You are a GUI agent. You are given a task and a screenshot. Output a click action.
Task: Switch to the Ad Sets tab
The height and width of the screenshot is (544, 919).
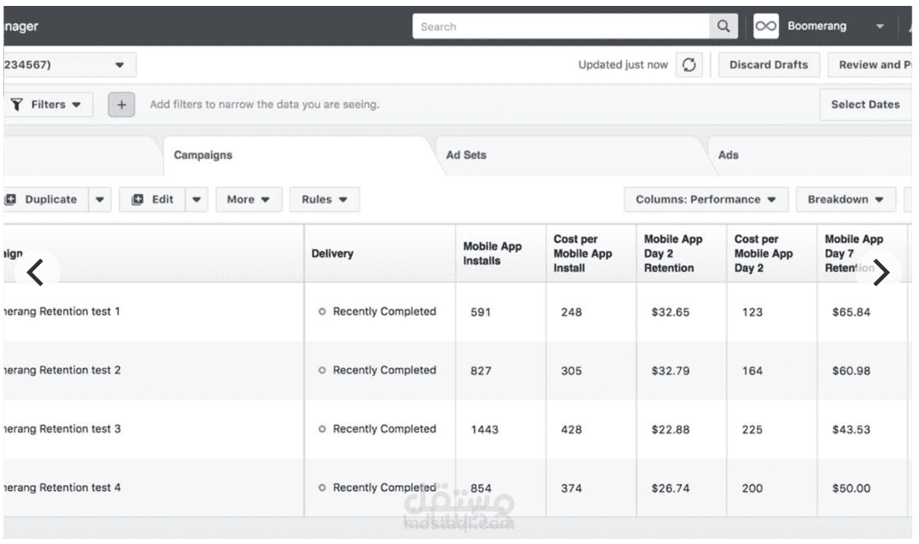point(466,155)
